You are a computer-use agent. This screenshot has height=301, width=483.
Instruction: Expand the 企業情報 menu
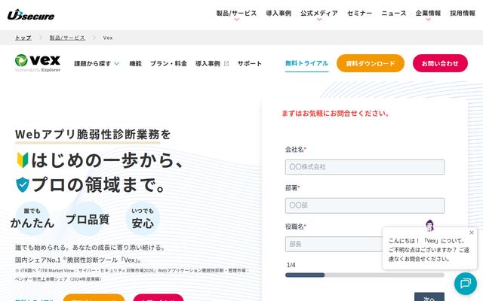[428, 14]
